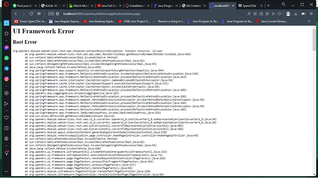Open the downloads panel icon
Image resolution: width=318 pixels, height=178 pixels.
[x=296, y=14]
